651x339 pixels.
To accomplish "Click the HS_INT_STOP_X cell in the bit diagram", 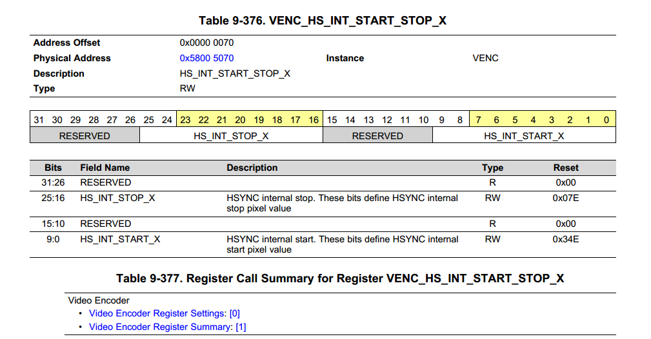I will (x=231, y=136).
